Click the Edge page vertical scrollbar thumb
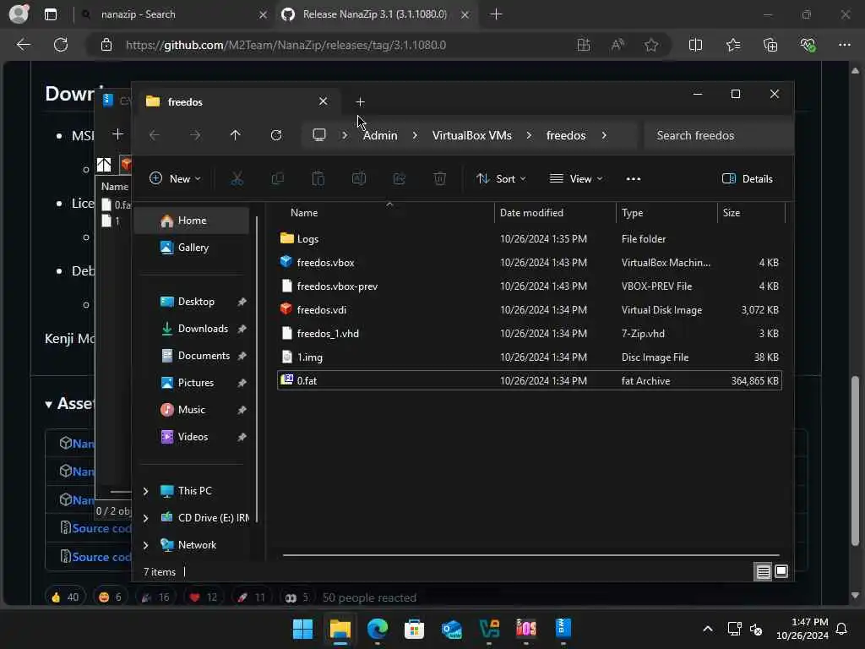The image size is (865, 649). 855,461
